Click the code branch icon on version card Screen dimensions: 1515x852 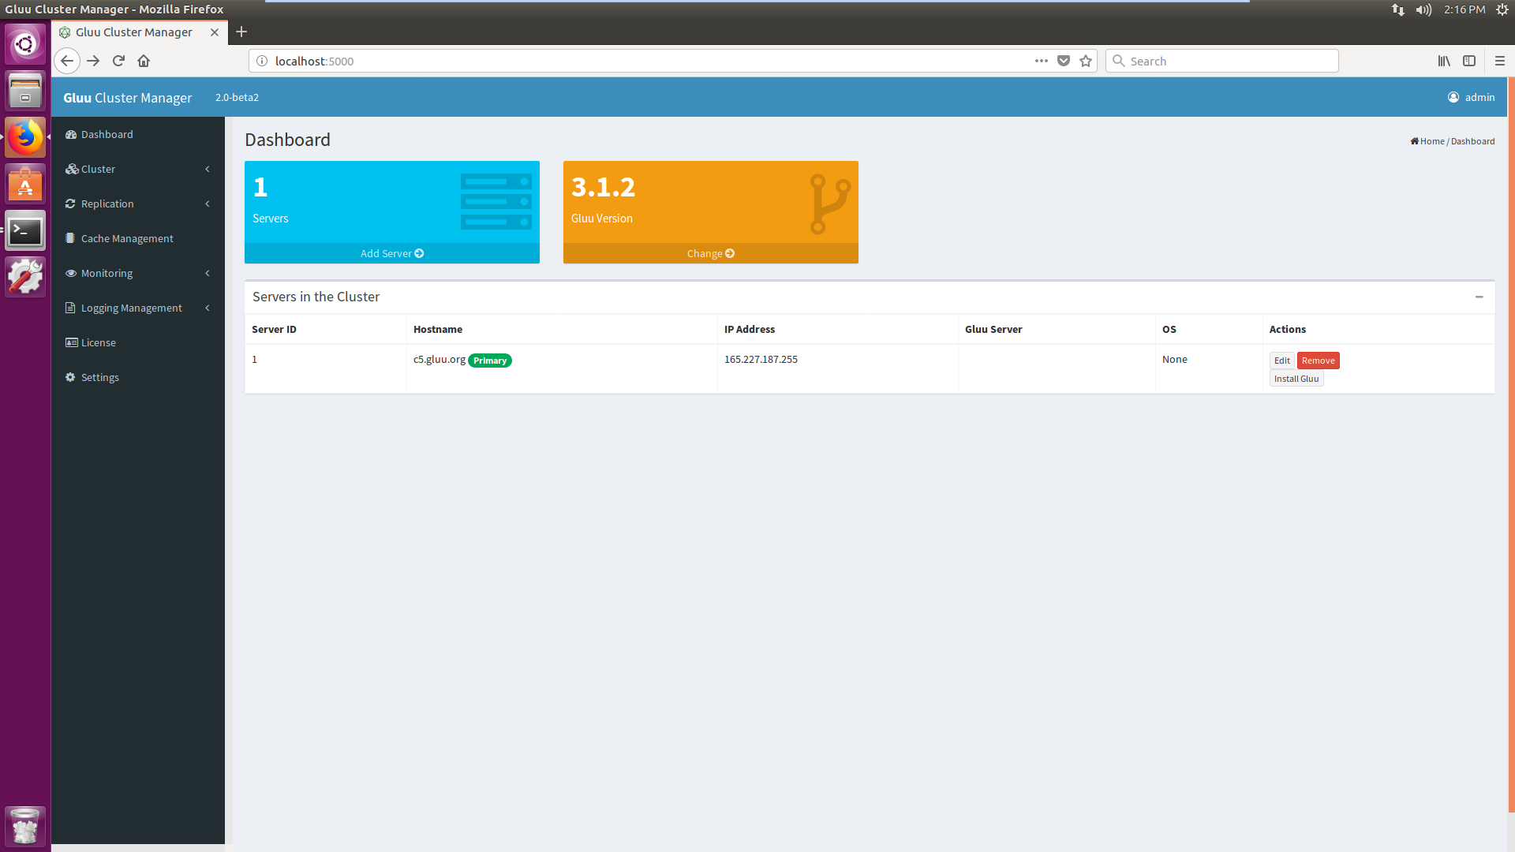point(830,204)
